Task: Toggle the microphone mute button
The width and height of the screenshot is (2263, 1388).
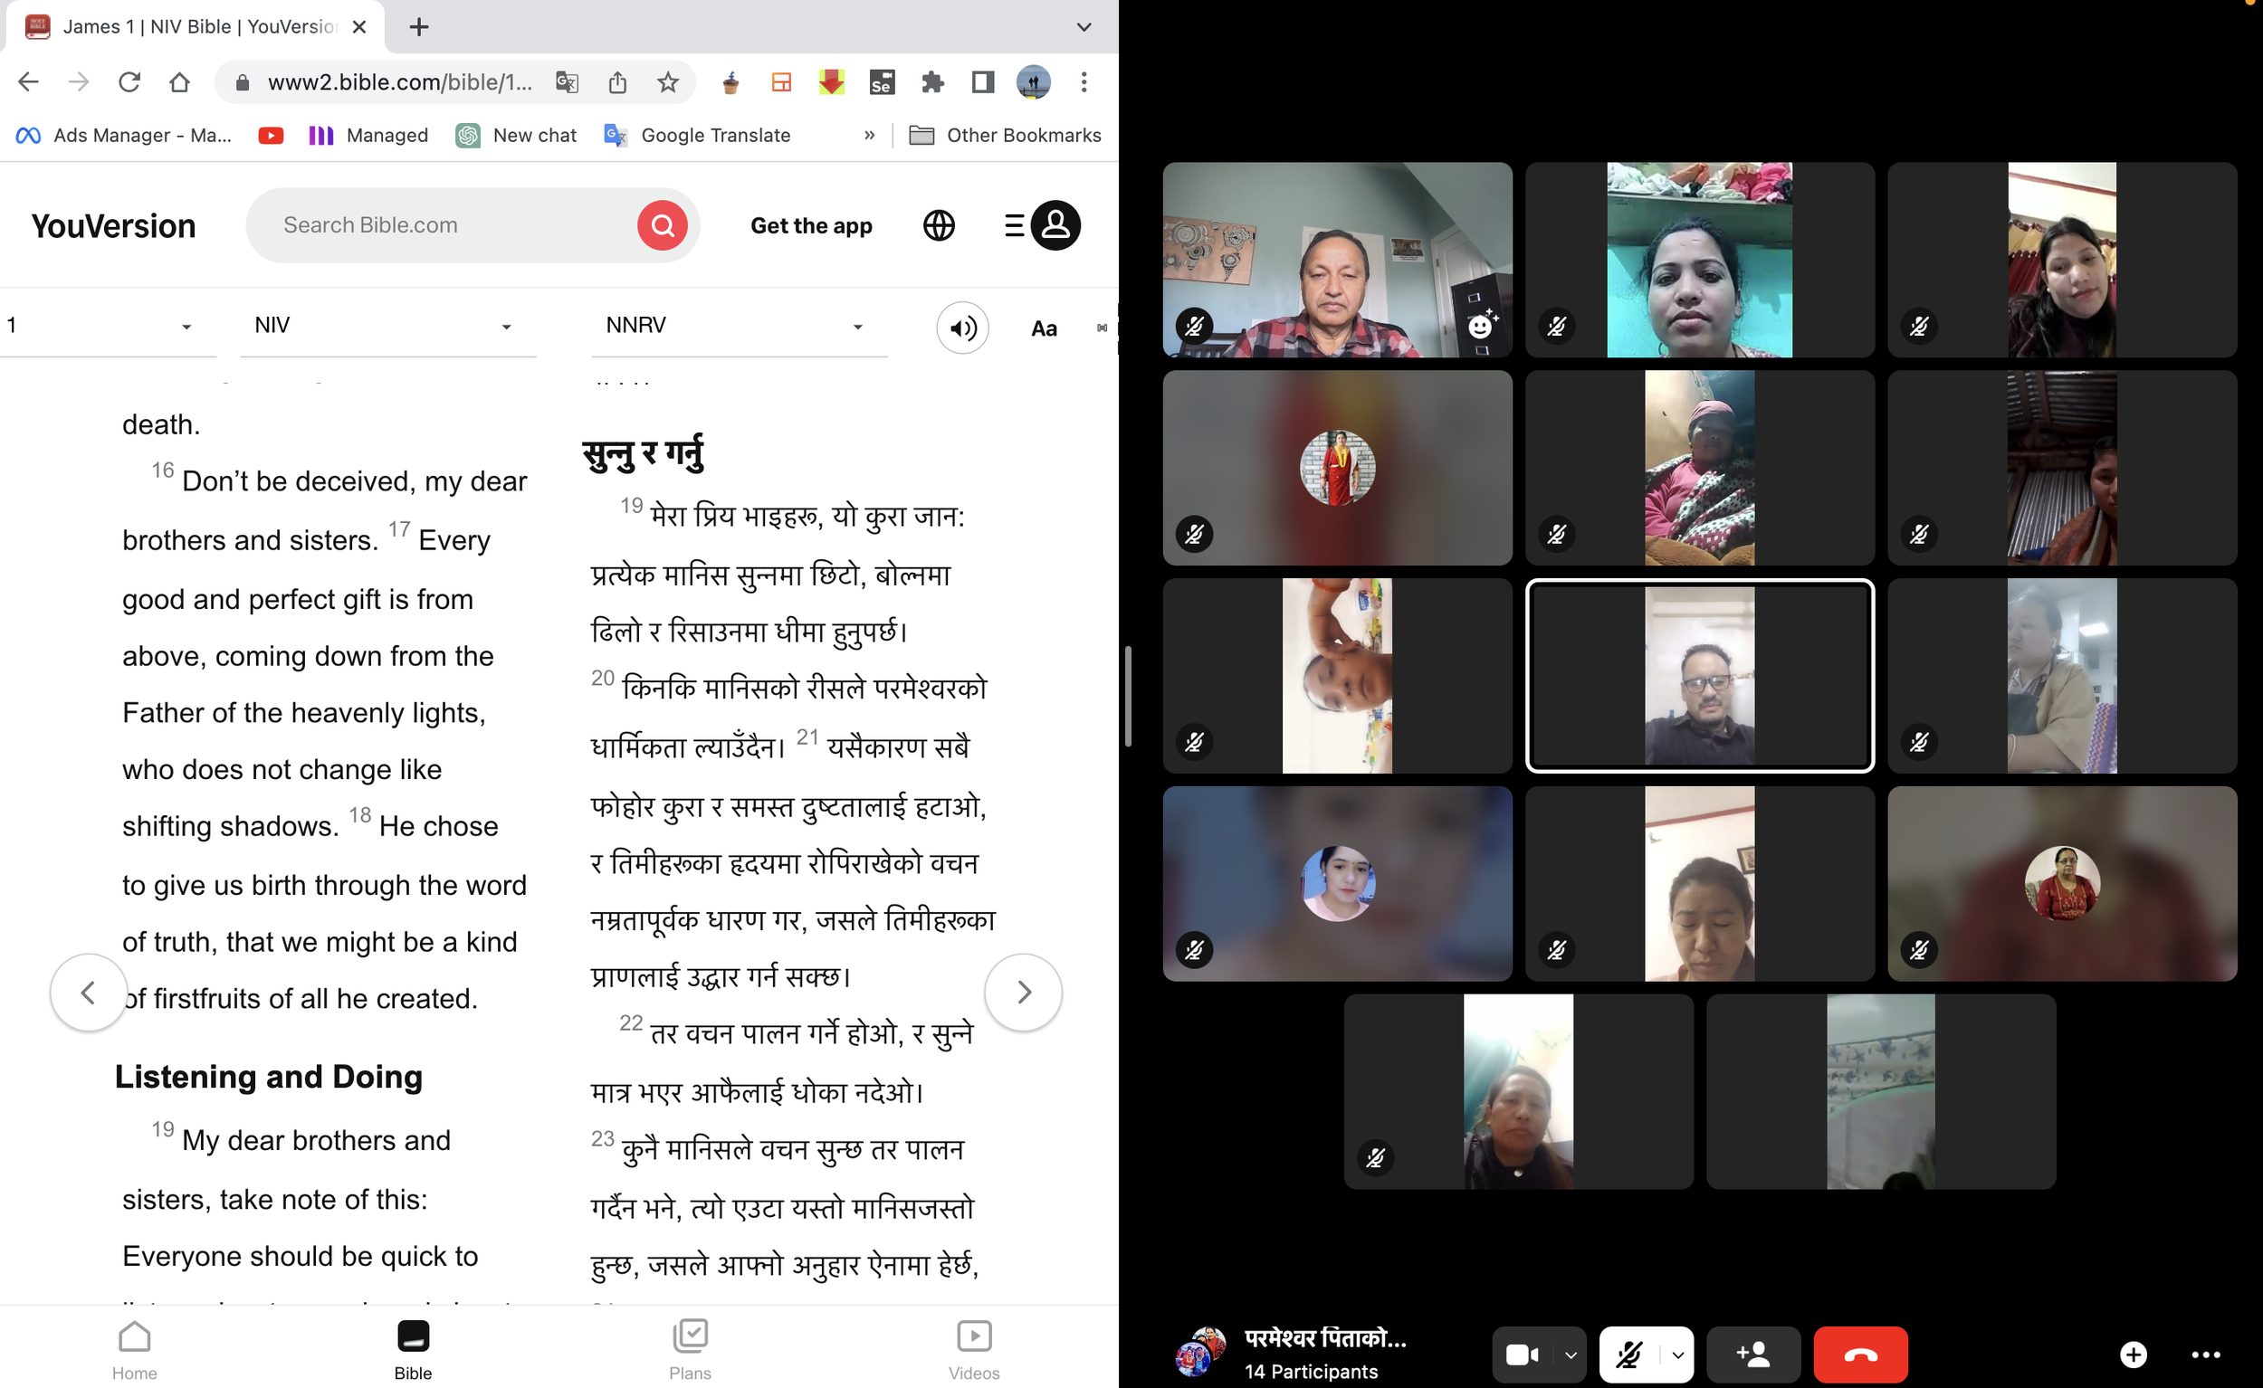Action: click(1629, 1354)
